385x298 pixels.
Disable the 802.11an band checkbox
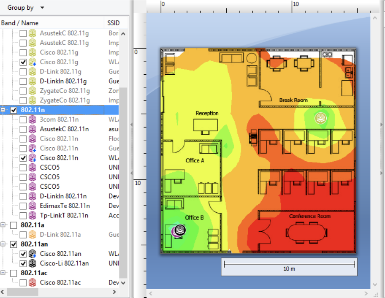14,244
